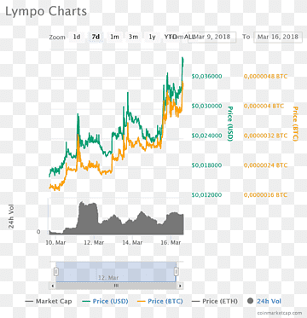Click the $0,018000 USD axis label
The width and height of the screenshot is (307, 318).
click(x=206, y=165)
